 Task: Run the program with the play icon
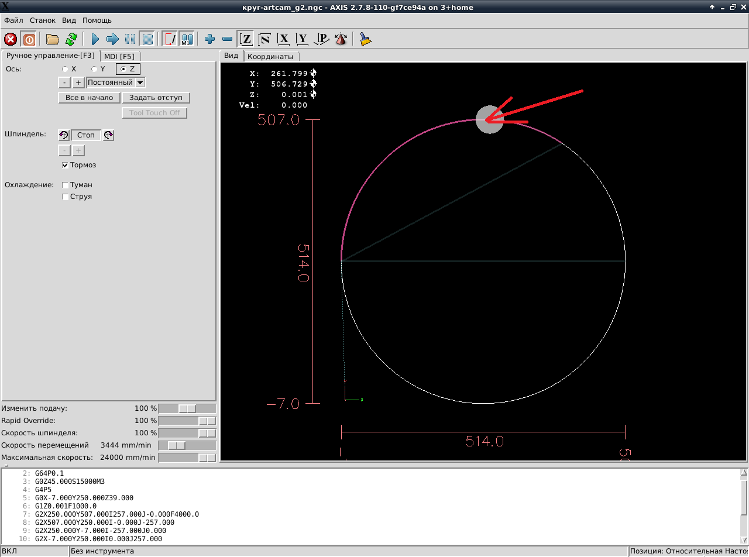(95, 39)
